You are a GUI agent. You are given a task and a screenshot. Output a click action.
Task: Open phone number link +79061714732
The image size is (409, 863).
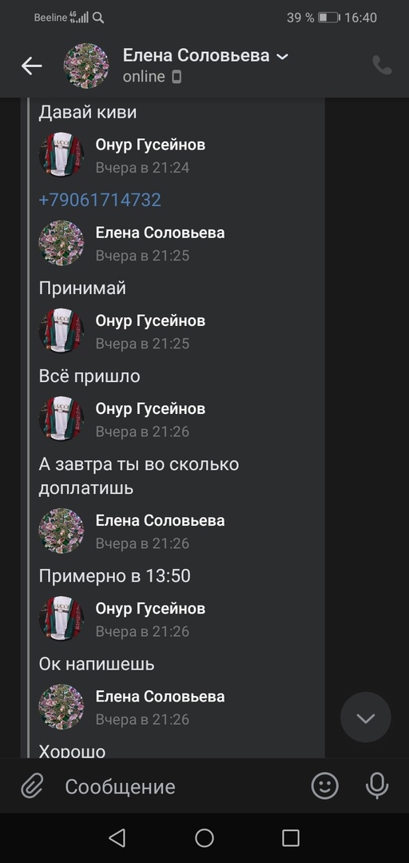100,199
